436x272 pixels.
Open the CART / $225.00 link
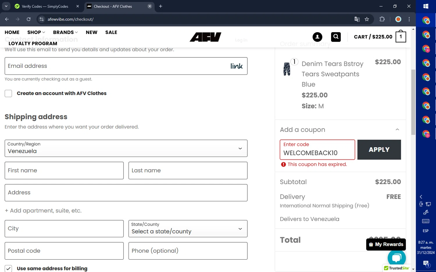(x=373, y=37)
